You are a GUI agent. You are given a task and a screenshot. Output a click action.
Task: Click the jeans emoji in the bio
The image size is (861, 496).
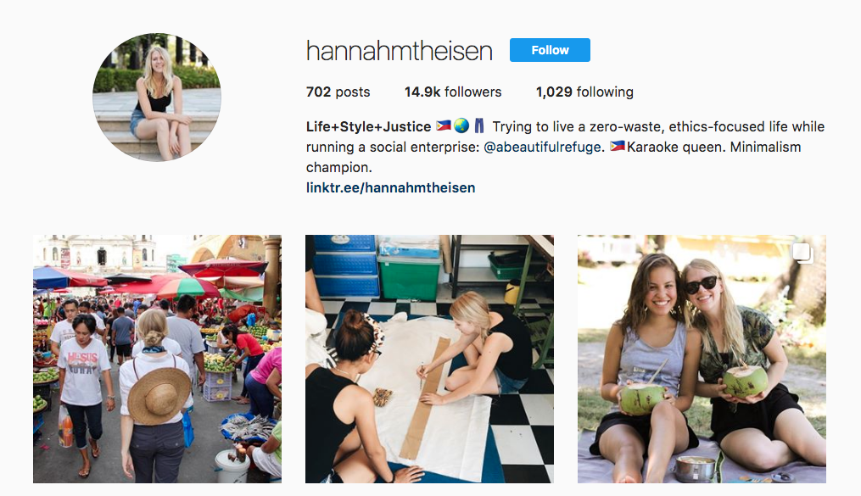tap(478, 126)
